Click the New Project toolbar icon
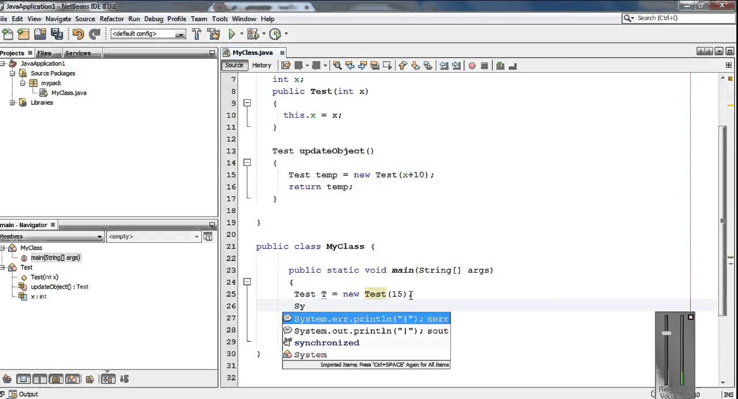Screen dimensions: 738x399 point(24,34)
